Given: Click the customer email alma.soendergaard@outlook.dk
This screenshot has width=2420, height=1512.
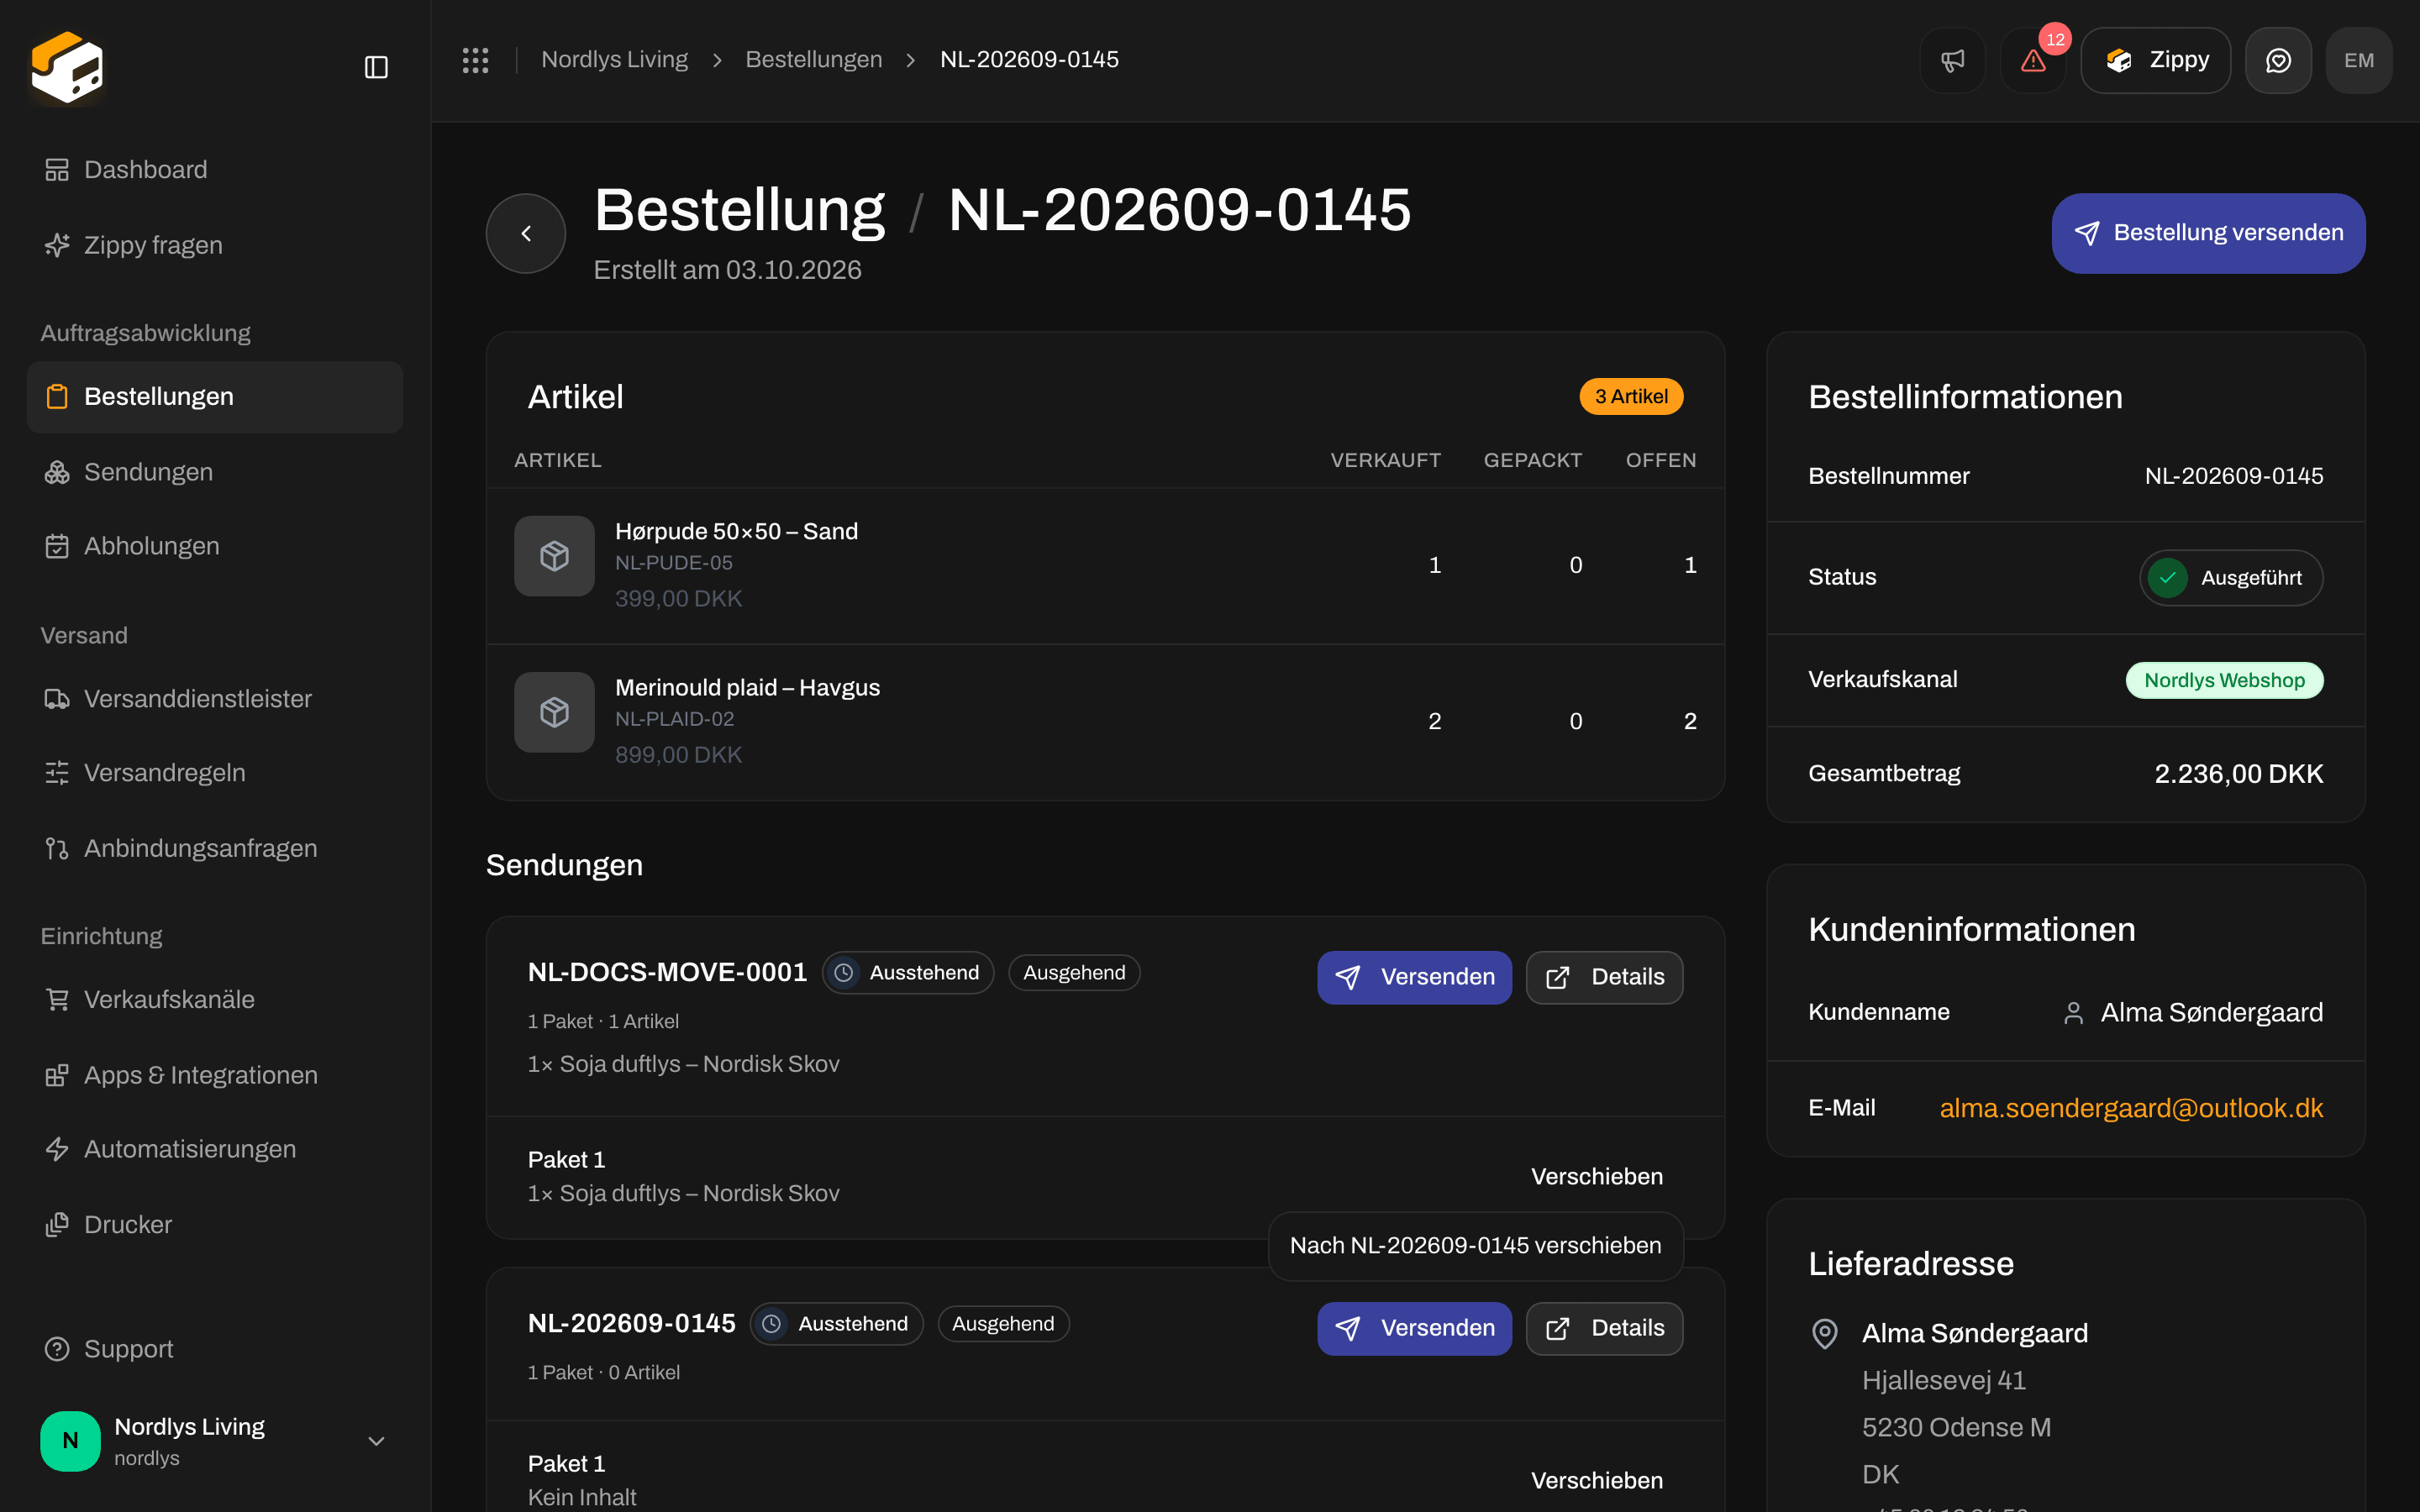Looking at the screenshot, I should 2131,1108.
